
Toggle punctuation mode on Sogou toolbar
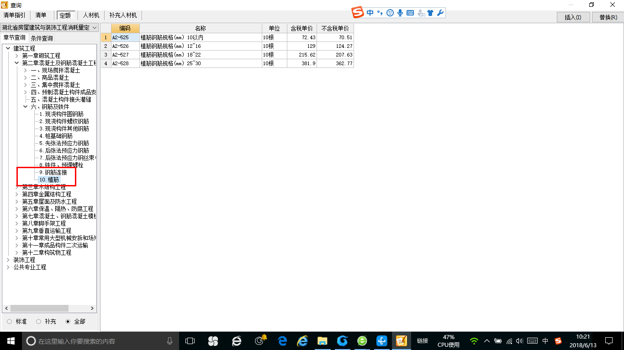[x=380, y=13]
